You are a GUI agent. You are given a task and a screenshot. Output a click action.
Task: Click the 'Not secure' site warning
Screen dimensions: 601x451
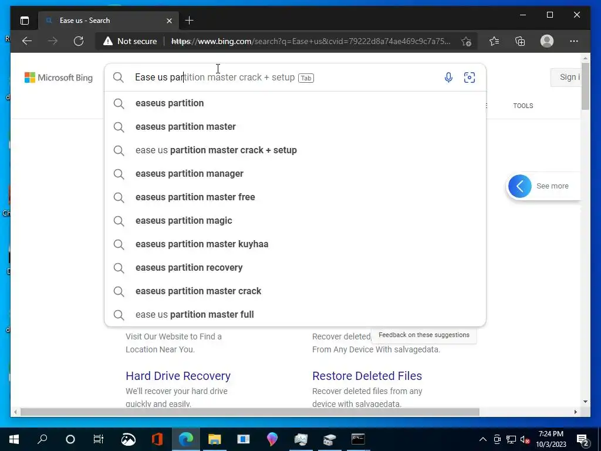tap(130, 41)
